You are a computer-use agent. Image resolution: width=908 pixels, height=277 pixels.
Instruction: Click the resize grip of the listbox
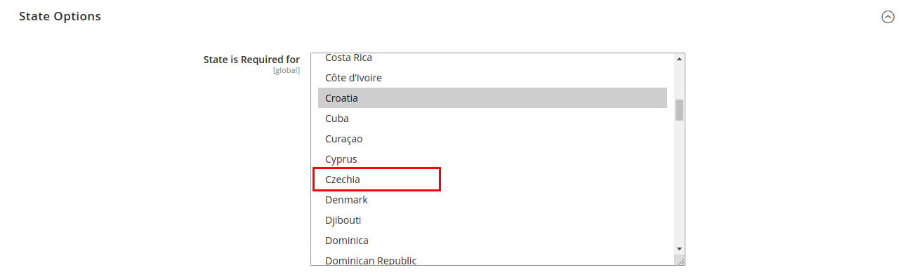click(x=679, y=259)
